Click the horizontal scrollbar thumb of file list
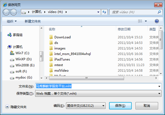The height and width of the screenshot is (115, 165). click(87, 78)
